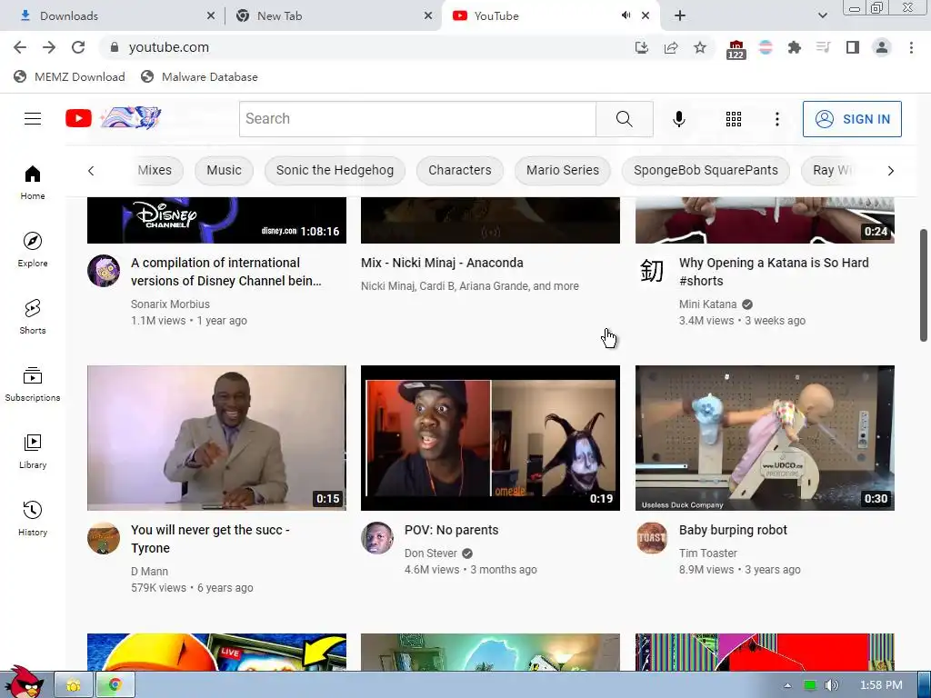
Task: Open Chrome three-dot menu
Action: pyautogui.click(x=911, y=47)
